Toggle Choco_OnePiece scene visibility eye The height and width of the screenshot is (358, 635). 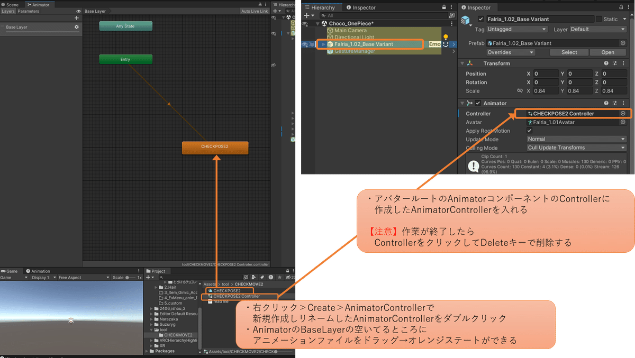305,23
